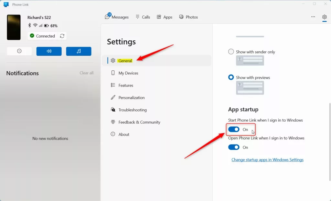Image resolution: width=331 pixels, height=201 pixels.
Task: Click the 'Notifications' heading
Action: (22, 73)
